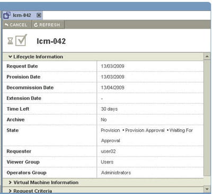Select the Operators Group label

[26, 173]
